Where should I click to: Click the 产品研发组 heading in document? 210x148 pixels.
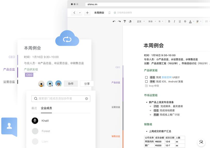pyautogui.click(x=151, y=70)
